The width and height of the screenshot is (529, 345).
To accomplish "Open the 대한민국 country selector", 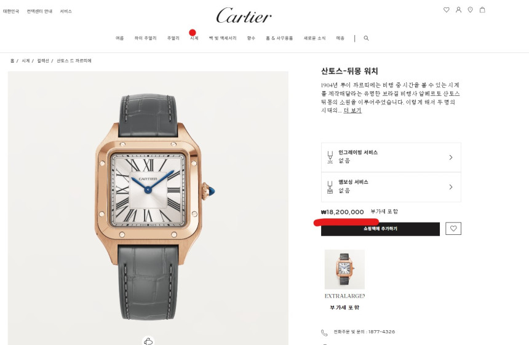I will pos(11,11).
